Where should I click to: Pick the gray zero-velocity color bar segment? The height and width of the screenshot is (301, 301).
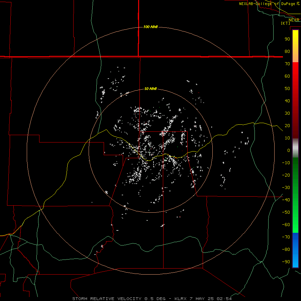click(x=295, y=148)
